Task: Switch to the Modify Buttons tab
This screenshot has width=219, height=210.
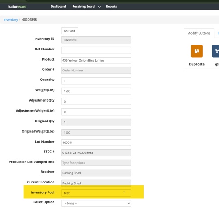Action: (x=199, y=33)
